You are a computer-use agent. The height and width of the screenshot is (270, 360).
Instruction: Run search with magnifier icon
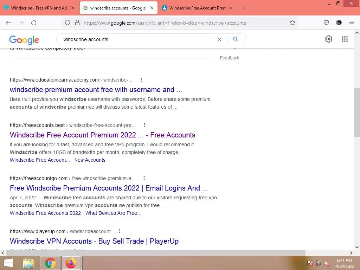[x=236, y=39]
